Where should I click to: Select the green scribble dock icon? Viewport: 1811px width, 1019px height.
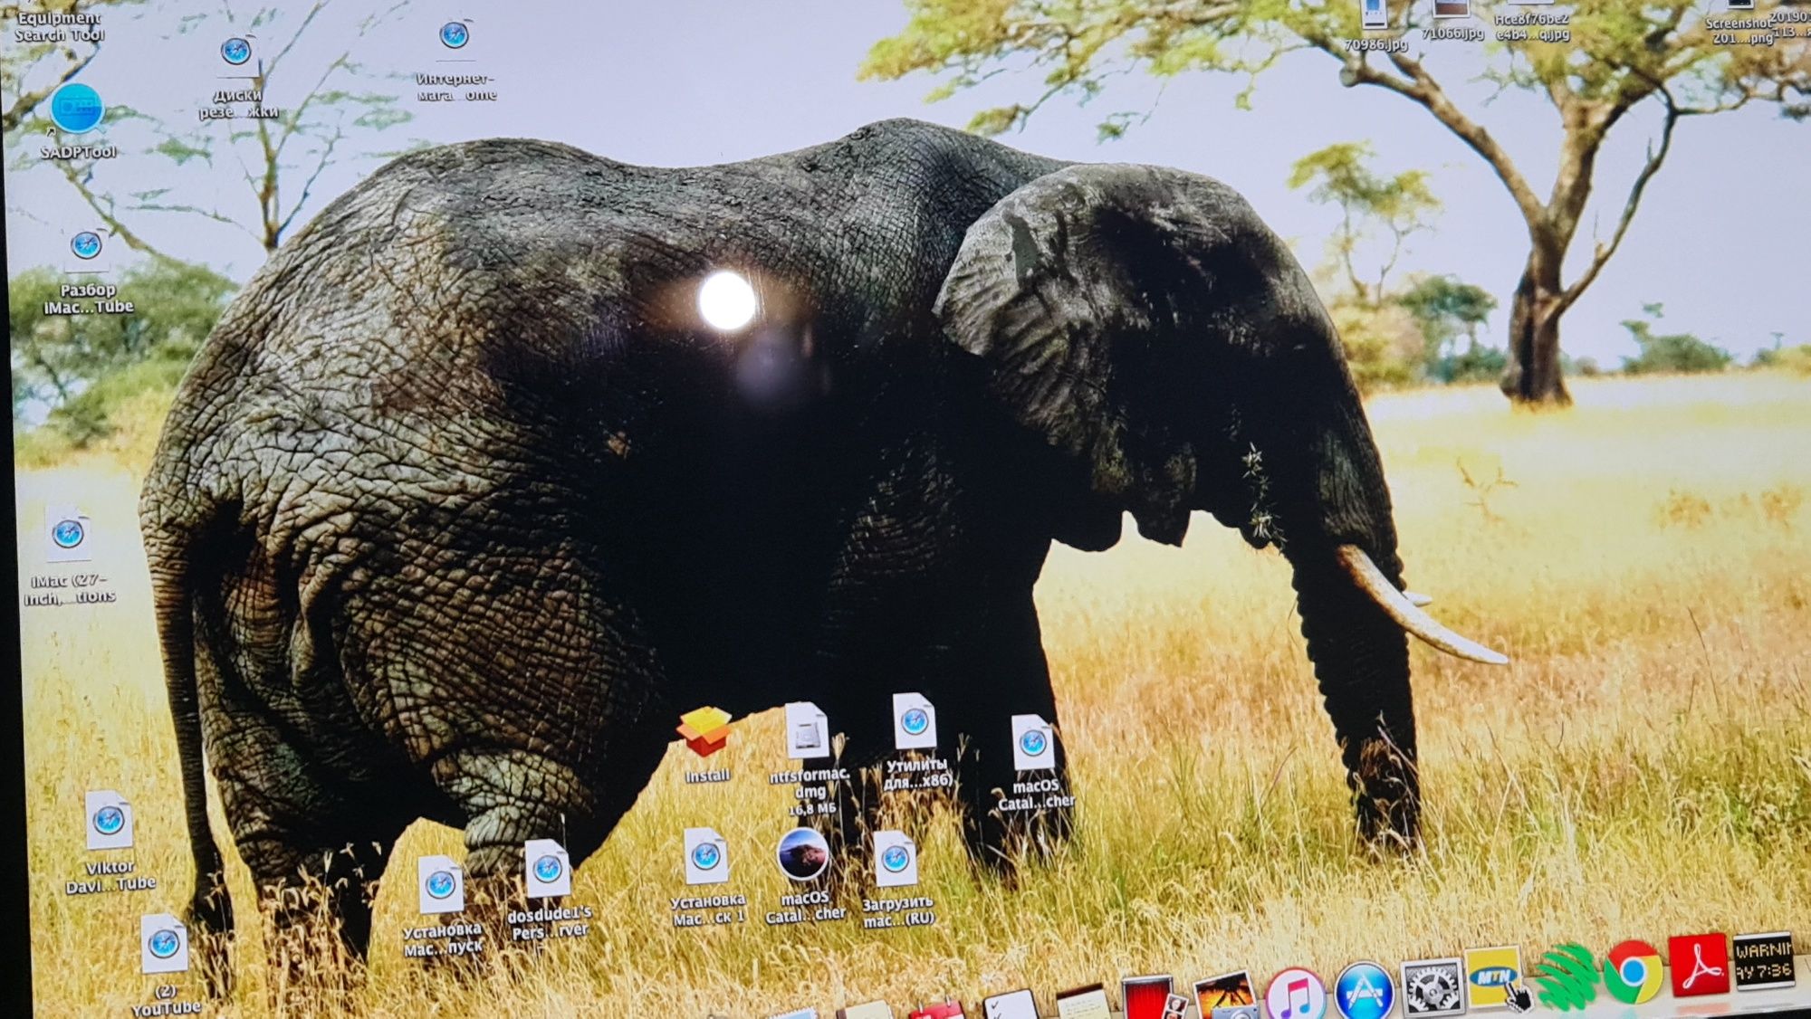tap(1566, 978)
